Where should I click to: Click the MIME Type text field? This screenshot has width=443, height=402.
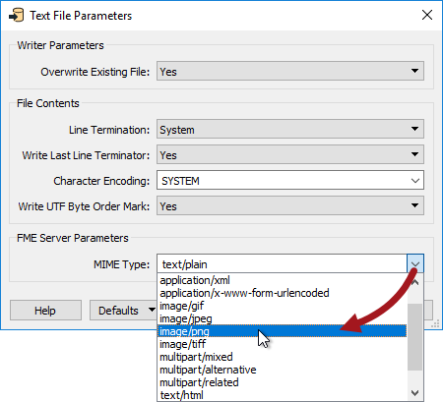283,263
